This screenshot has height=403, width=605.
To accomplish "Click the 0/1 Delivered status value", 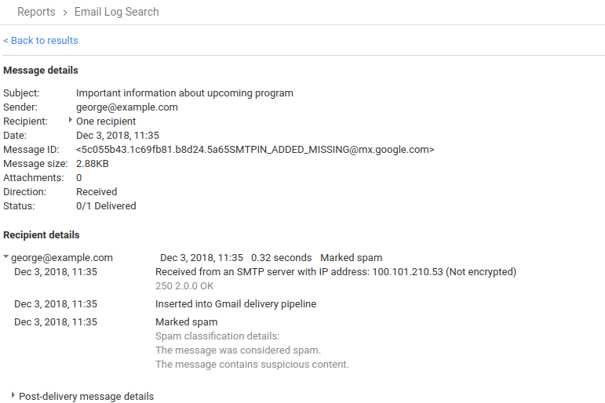I will (x=106, y=206).
